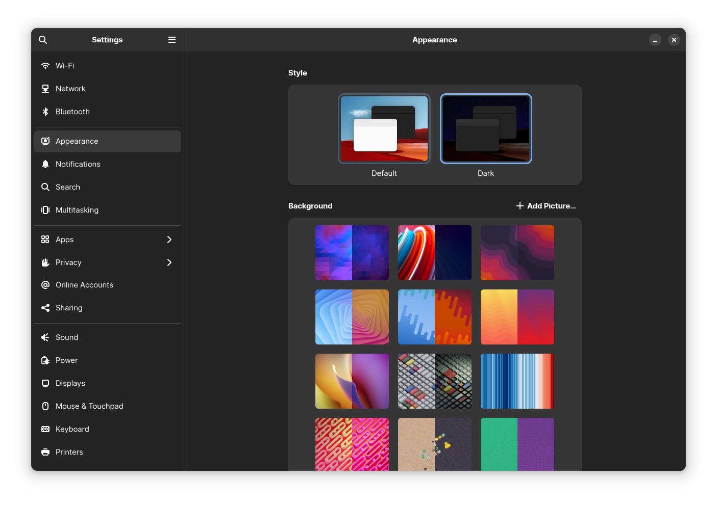
Task: Open the hamburger menu in Settings header
Action: click(172, 40)
